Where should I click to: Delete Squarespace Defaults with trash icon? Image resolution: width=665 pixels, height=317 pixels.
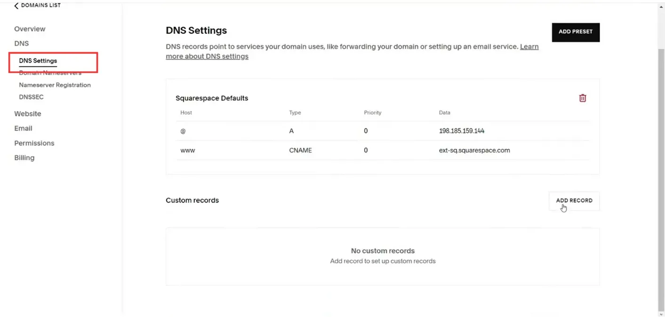583,98
